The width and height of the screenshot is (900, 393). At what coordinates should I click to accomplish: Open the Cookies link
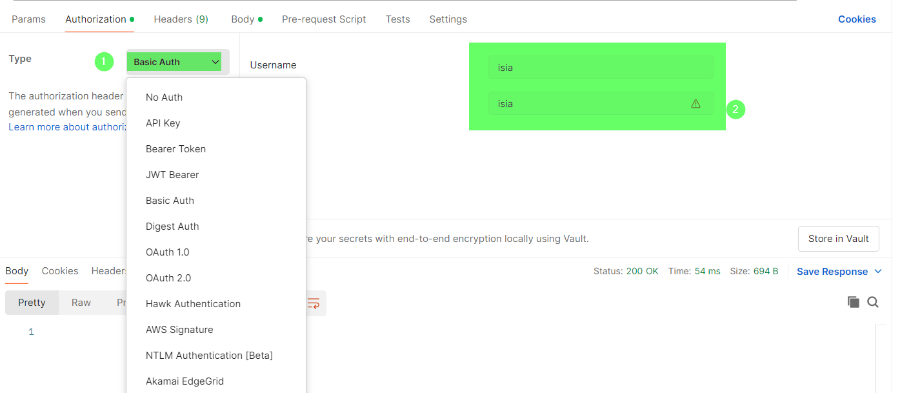tap(857, 19)
